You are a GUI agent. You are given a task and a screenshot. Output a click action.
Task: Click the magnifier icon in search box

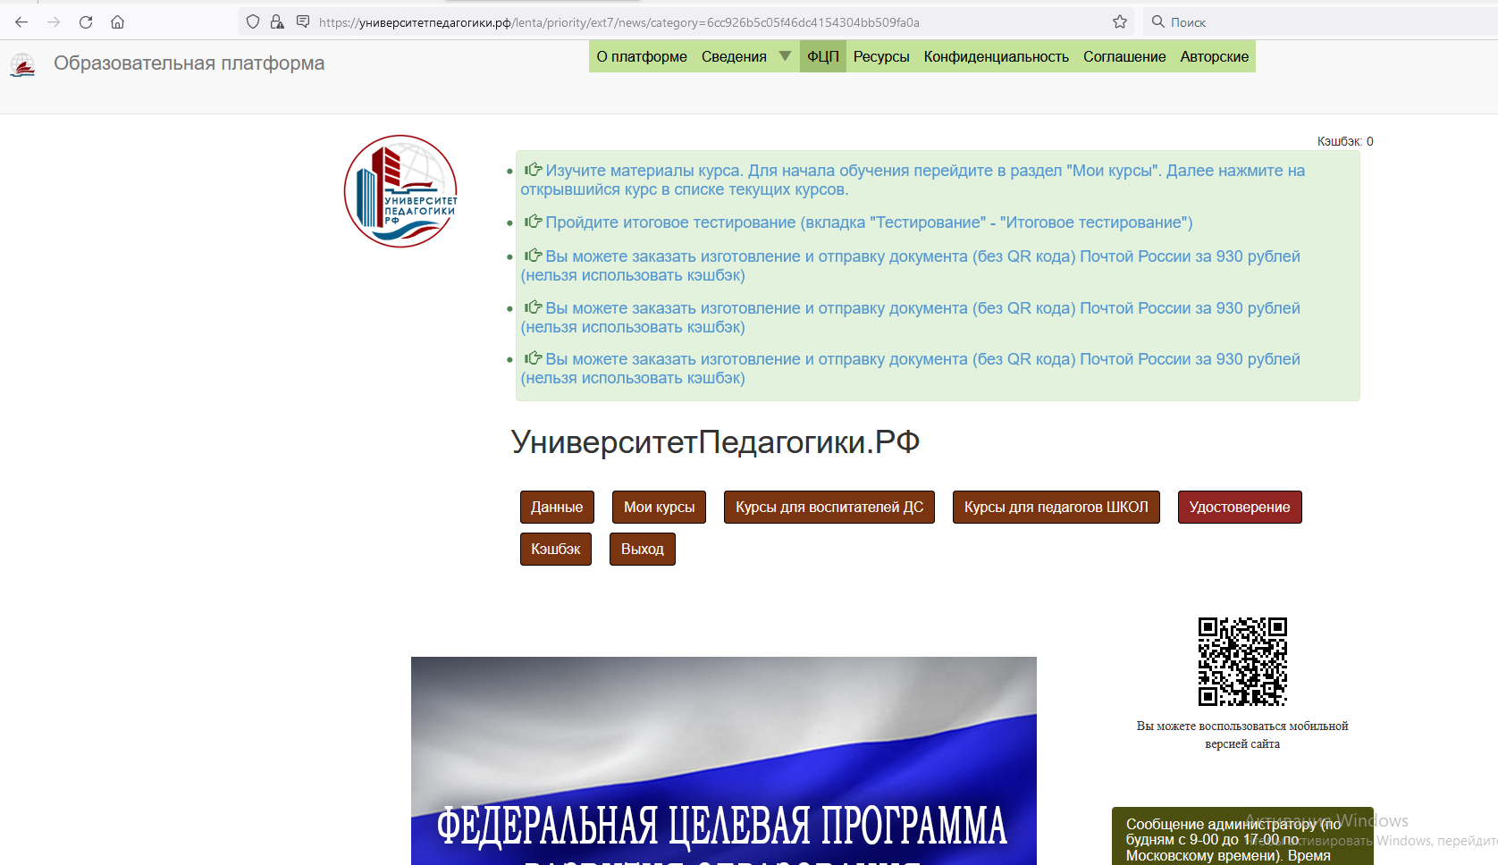coord(1157,22)
